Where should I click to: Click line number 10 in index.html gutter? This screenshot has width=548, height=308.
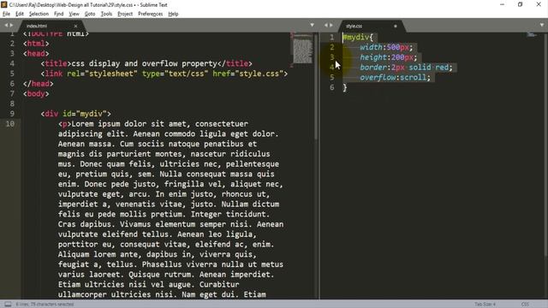10,123
